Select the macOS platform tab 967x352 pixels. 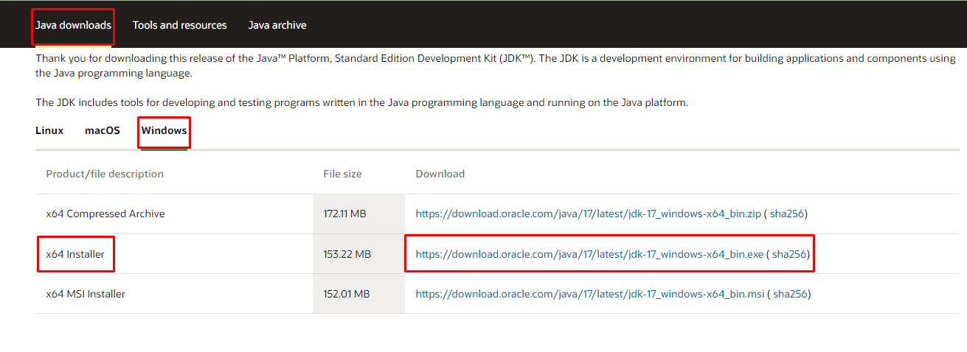[x=102, y=130]
